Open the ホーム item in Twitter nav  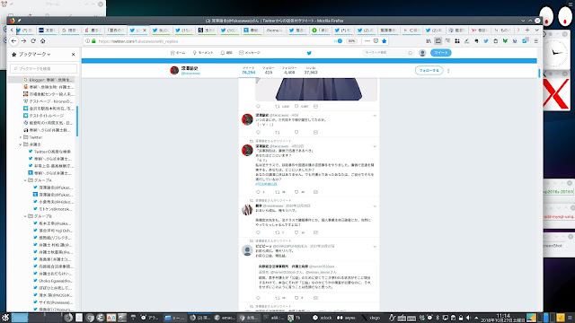(178, 53)
